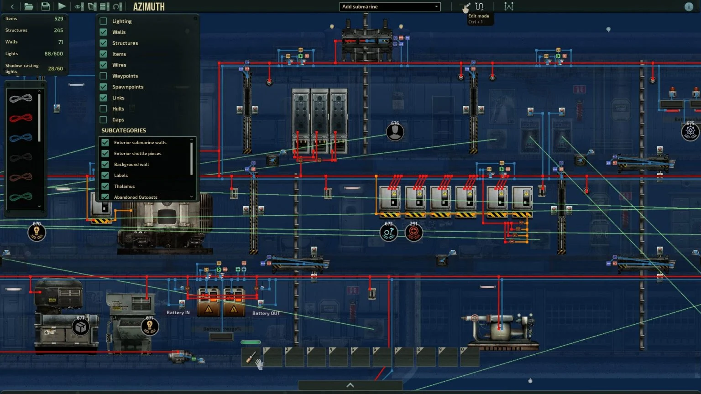
Task: Click the eye visibility icon in the toolbar
Action: [x=78, y=6]
